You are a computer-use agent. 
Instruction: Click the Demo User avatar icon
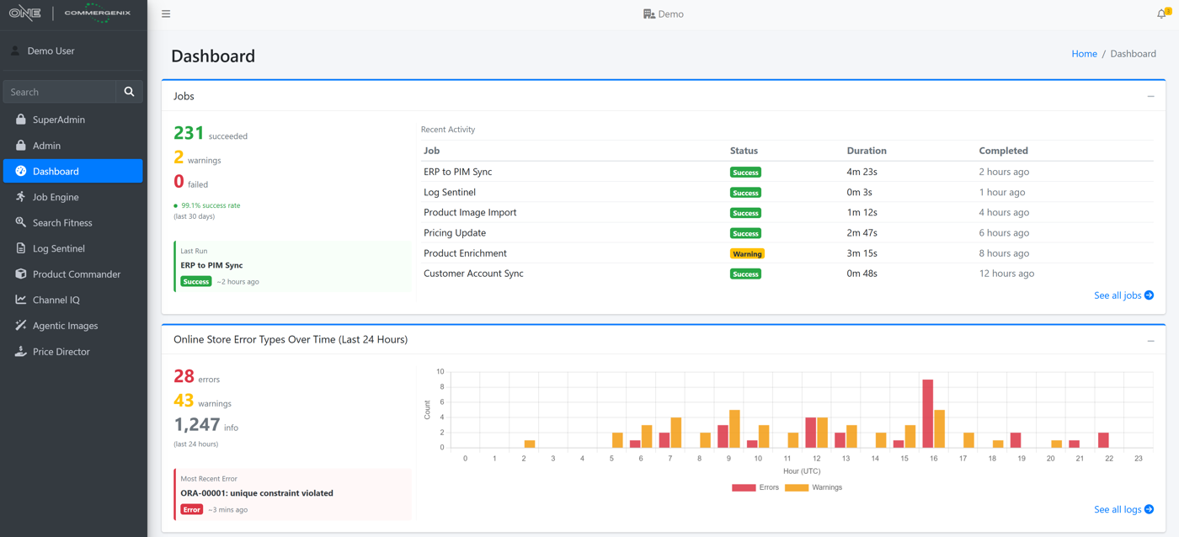click(15, 51)
